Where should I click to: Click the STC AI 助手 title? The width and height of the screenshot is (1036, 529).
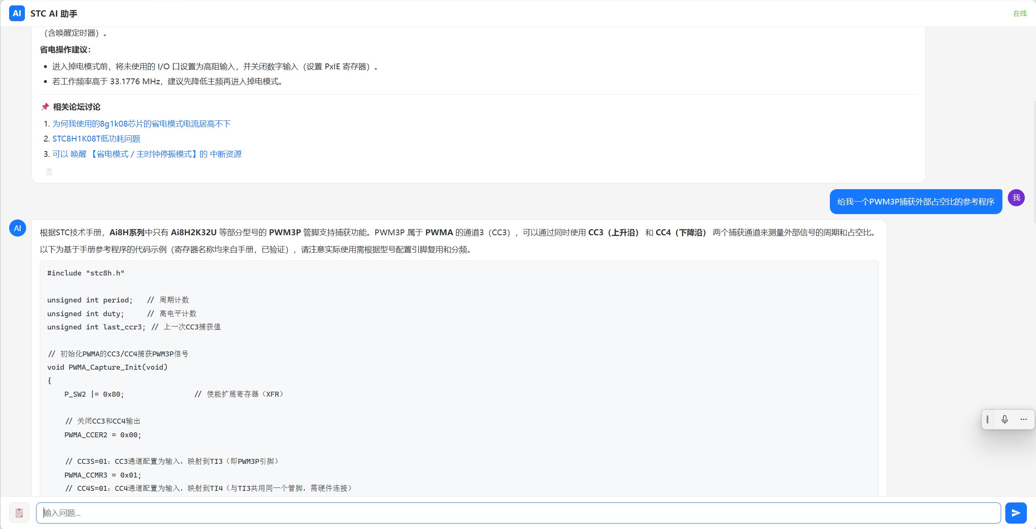(x=54, y=14)
